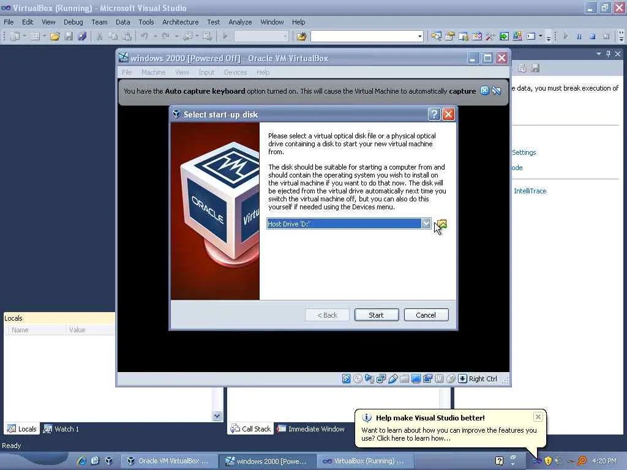This screenshot has height=470, width=627.
Task: Open the Analyze menu in Visual Studio
Action: (240, 22)
